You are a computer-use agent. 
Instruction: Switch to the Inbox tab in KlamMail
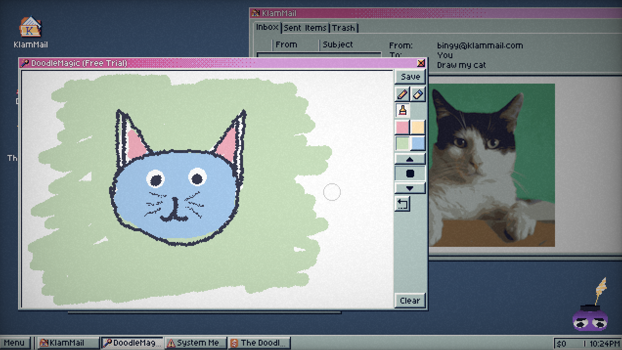[267, 27]
